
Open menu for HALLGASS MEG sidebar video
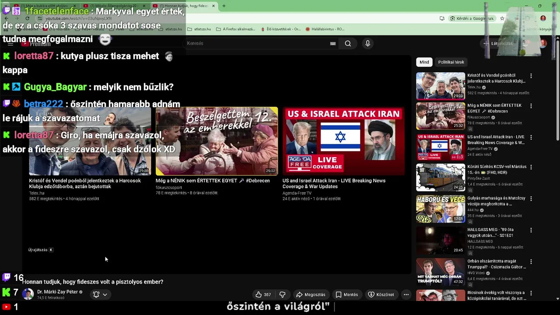(531, 230)
